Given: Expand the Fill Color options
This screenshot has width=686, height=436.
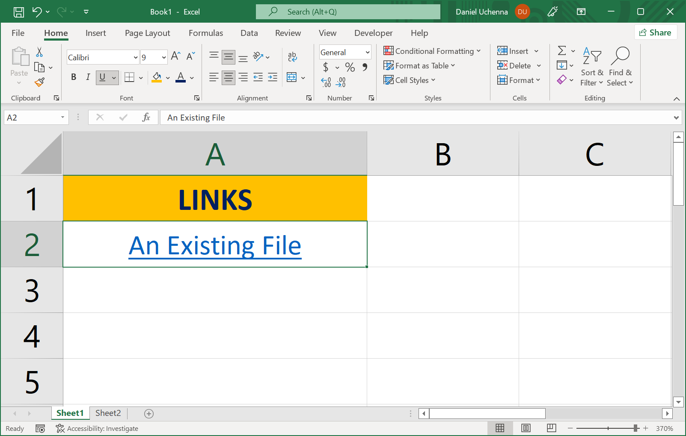Looking at the screenshot, I should [x=168, y=77].
